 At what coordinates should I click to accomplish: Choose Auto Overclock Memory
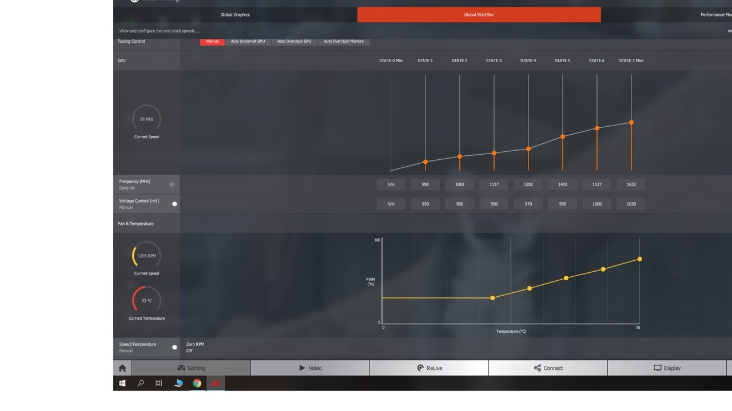344,42
